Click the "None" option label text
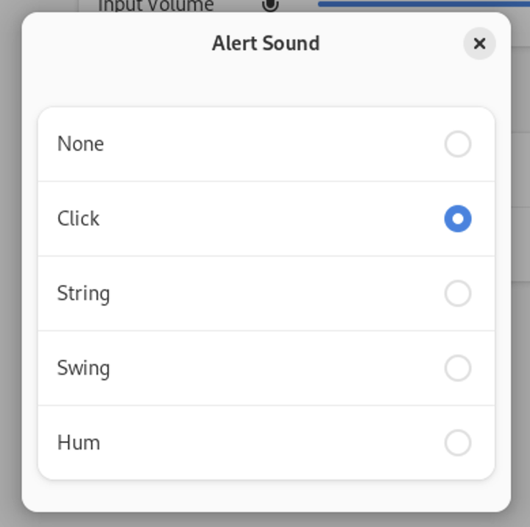This screenshot has height=527, width=530. (x=80, y=144)
